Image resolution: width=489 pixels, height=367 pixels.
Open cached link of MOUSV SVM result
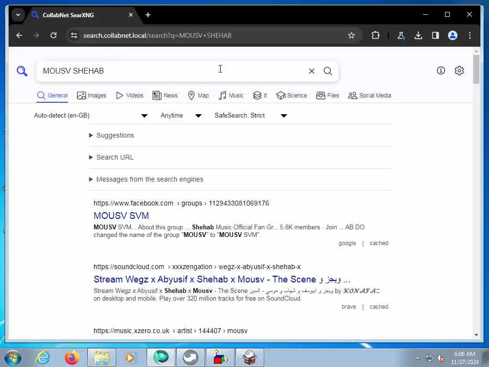(379, 243)
